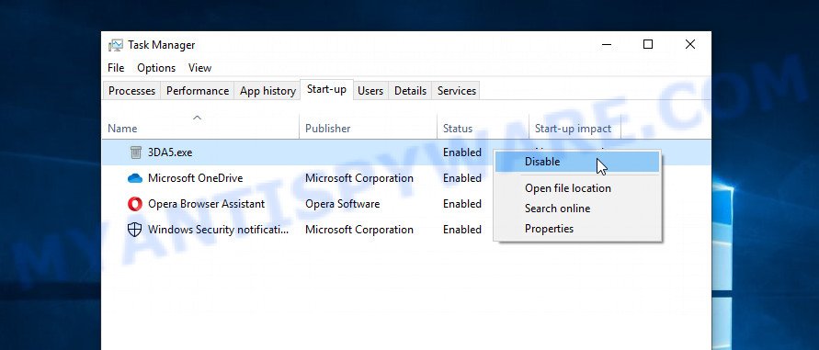
Task: Click Microsoft Corporation publisher for Windows Security
Action: (x=358, y=230)
